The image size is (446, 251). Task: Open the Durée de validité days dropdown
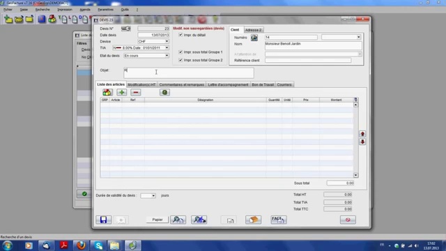click(153, 196)
